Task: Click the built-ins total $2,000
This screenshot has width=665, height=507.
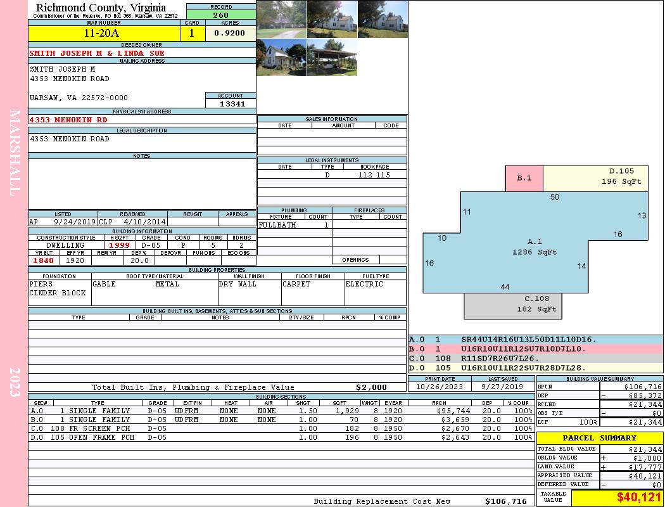Action: point(372,387)
